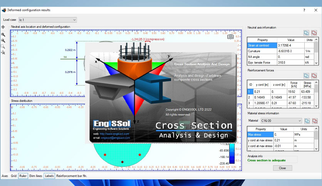Close the dialog with the X button
Screen dimensions: 322x186
[x=316, y=10]
